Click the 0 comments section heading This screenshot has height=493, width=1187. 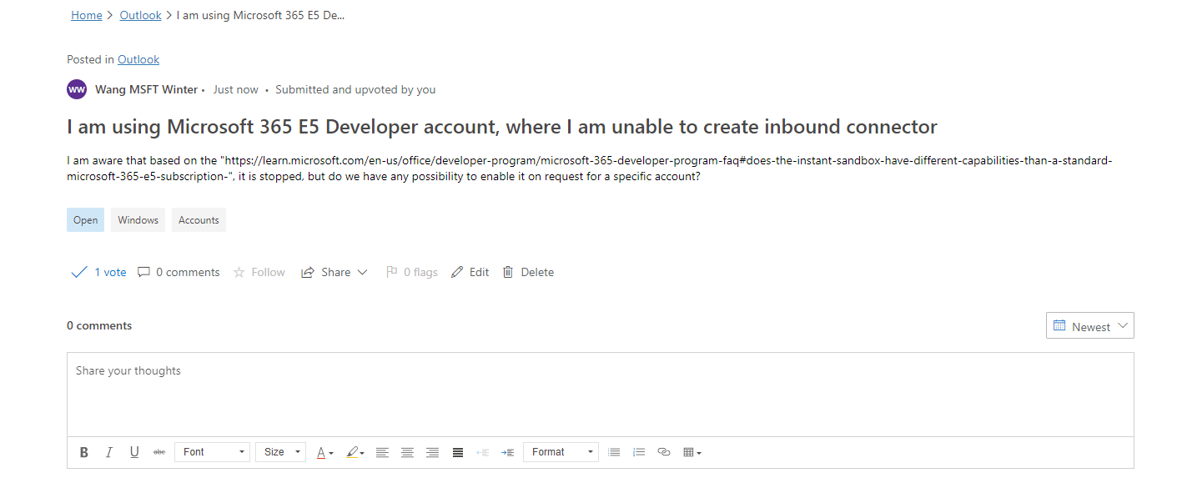99,325
